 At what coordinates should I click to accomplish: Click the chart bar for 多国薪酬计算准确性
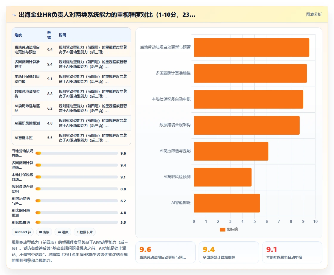(250, 73)
